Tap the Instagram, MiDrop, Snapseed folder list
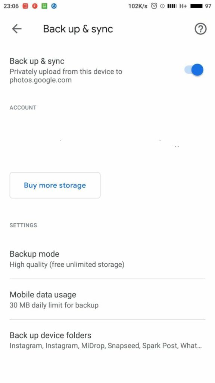The width and height of the screenshot is (215, 383). pos(106,346)
